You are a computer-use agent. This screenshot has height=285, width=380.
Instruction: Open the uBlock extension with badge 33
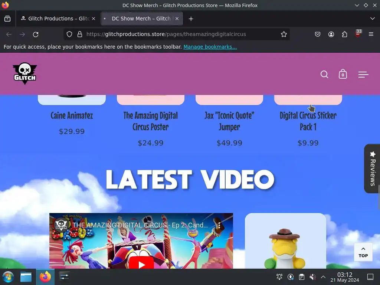point(358,34)
